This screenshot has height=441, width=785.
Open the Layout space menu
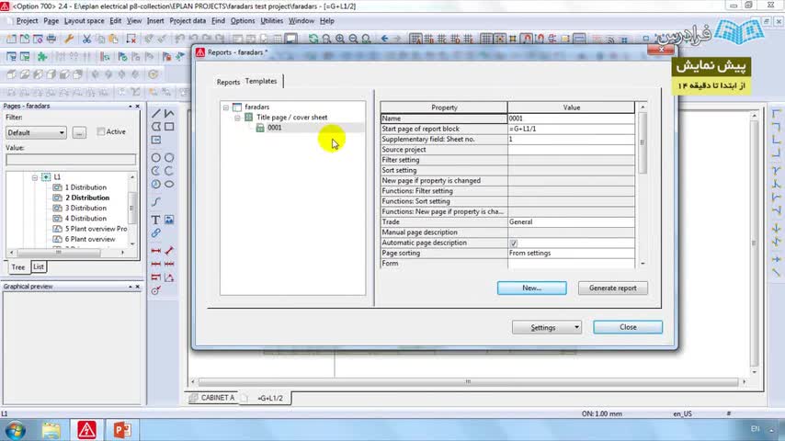tap(85, 21)
